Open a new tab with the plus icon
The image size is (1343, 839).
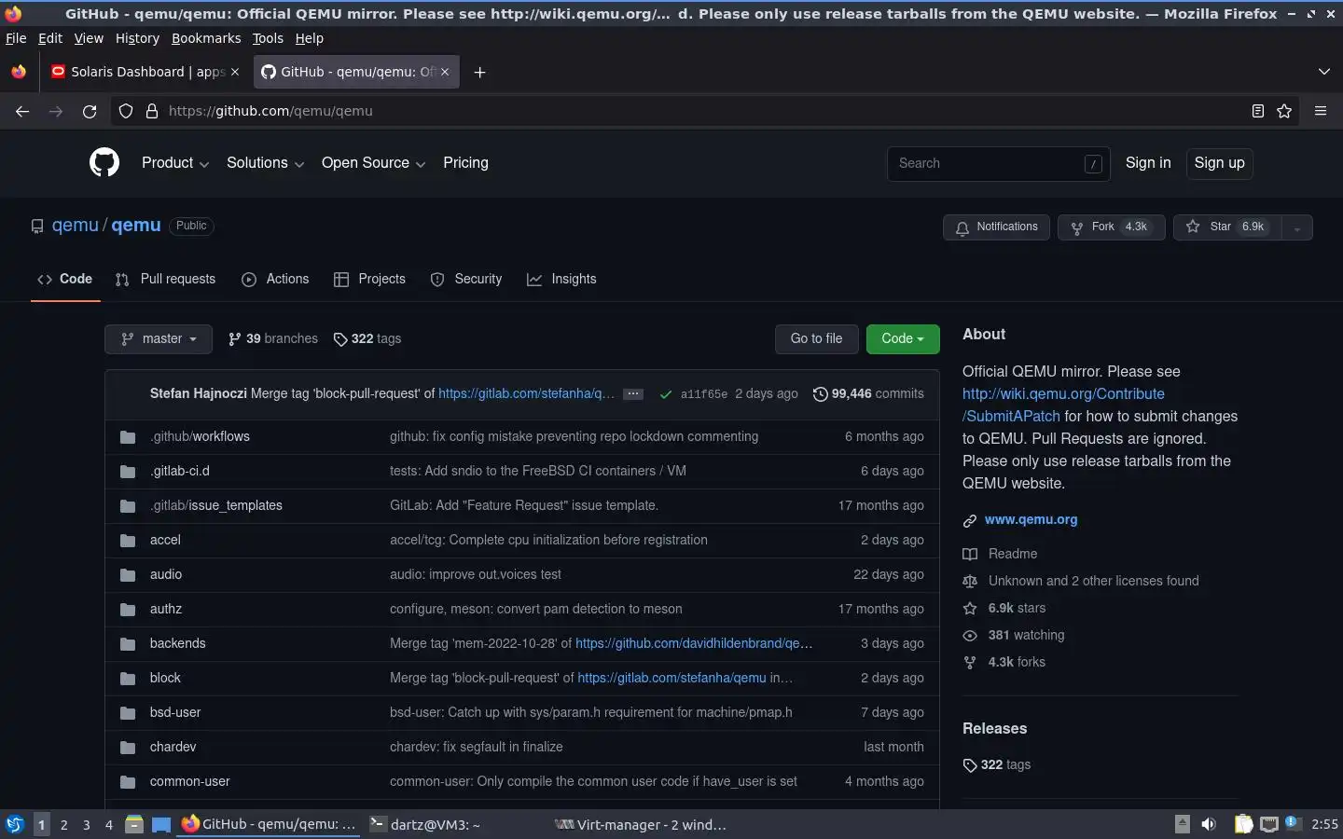pyautogui.click(x=479, y=72)
